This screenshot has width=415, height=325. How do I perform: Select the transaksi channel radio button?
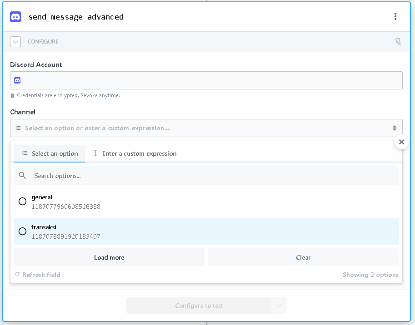coord(22,231)
